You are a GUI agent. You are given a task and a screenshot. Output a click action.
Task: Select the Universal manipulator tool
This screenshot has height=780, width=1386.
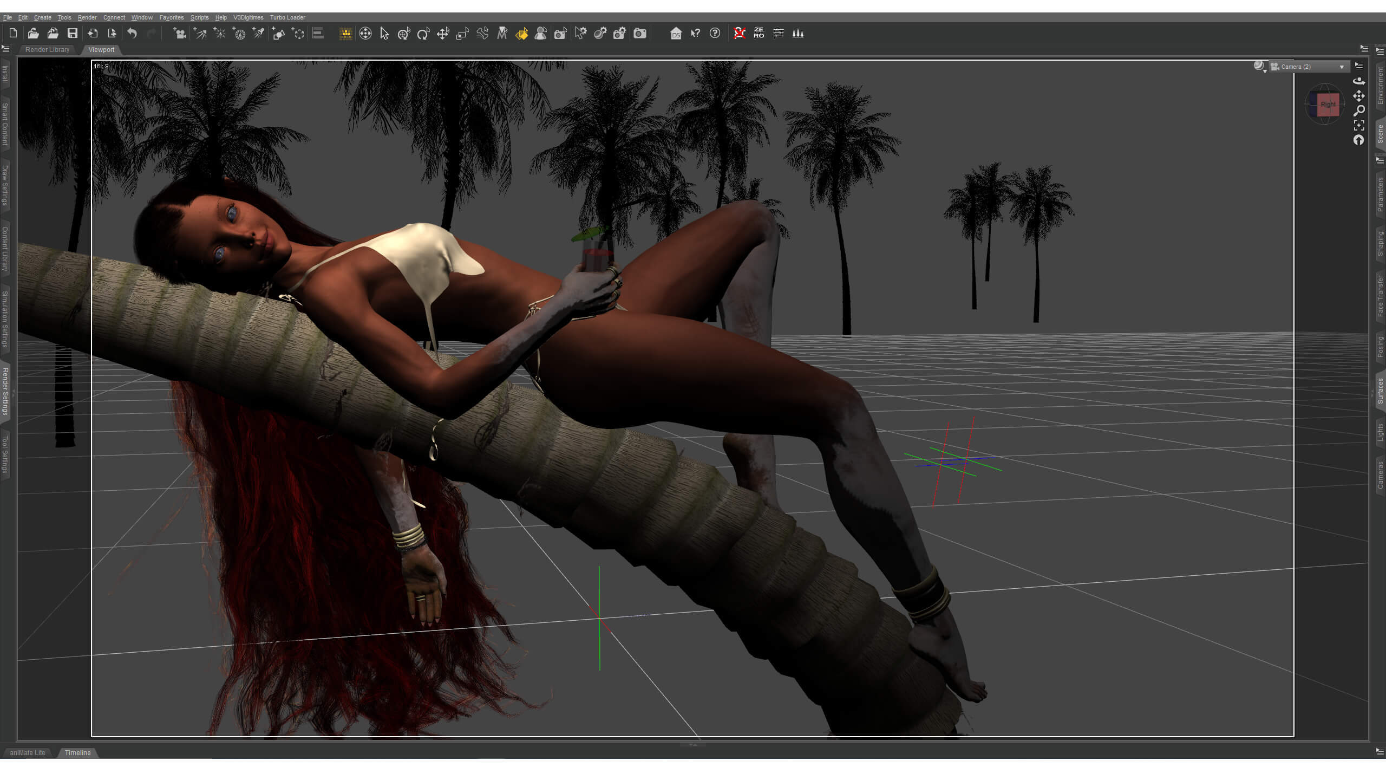404,34
